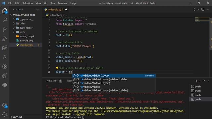Expand the __pycache__ folder
This screenshot has height=119, width=212.
tap(14, 19)
